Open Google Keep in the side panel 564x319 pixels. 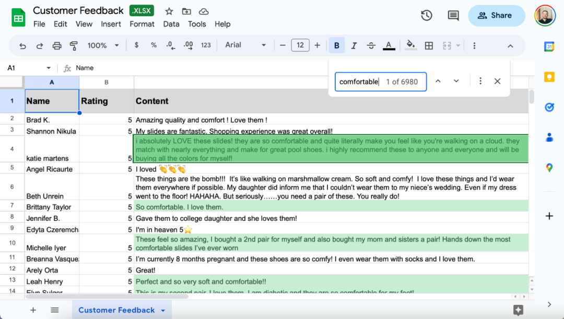549,77
